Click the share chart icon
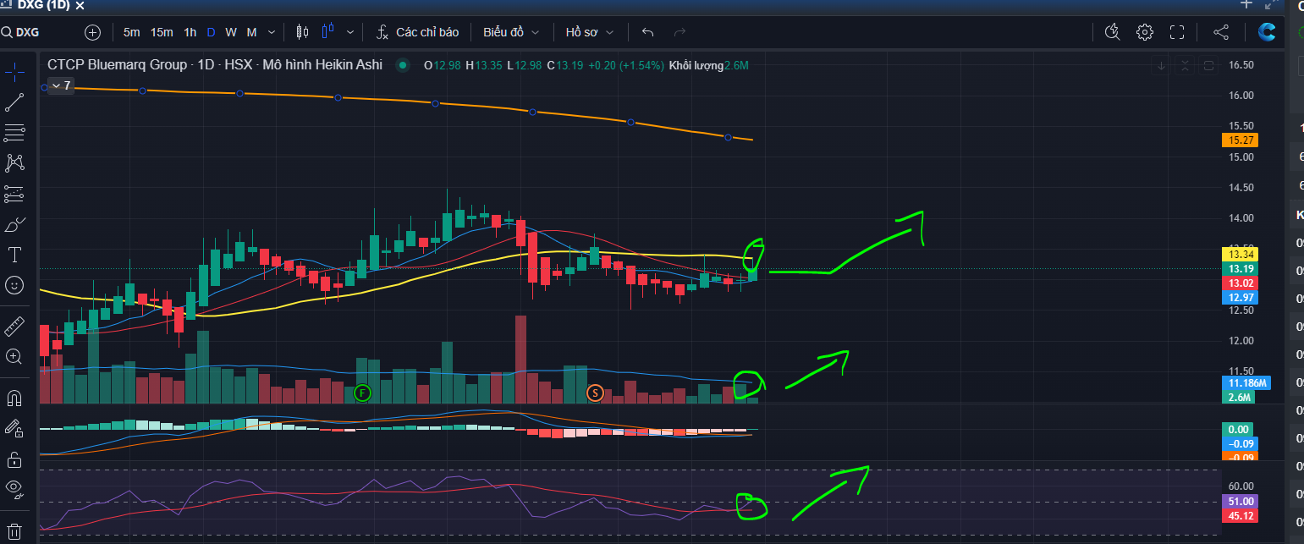This screenshot has height=544, width=1304. coord(1221,32)
